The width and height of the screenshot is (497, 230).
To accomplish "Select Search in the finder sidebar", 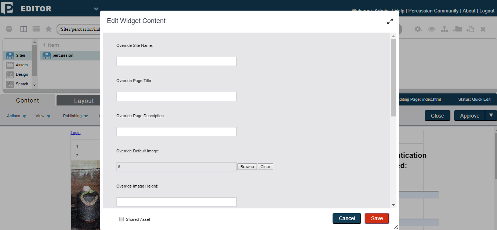I will [17, 84].
